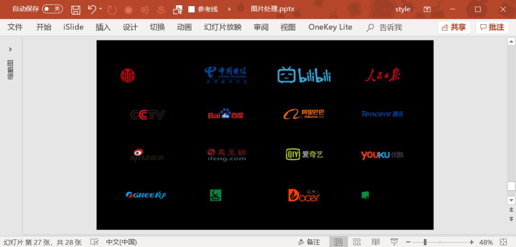Image resolution: width=516 pixels, height=247 pixels.
Task: Open the OneKey Lite tab
Action: point(330,27)
